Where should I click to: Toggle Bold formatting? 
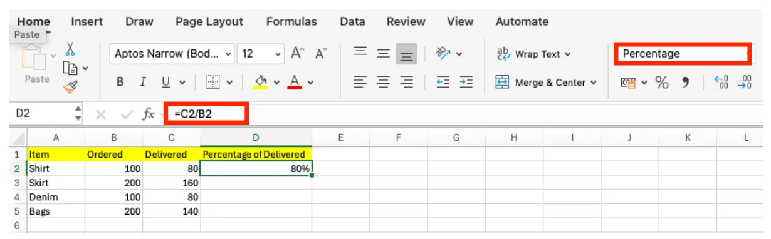(x=120, y=82)
